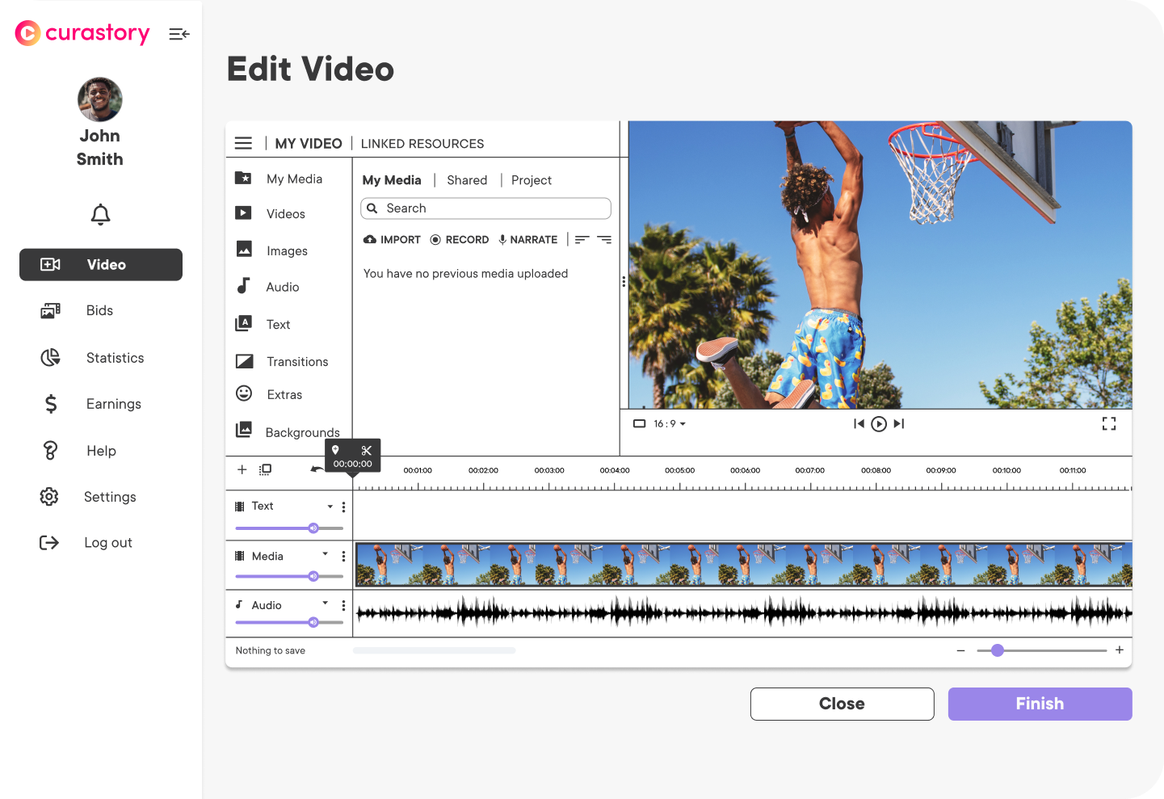Skip to next frame in preview
The height and width of the screenshot is (799, 1164).
pos(899,423)
